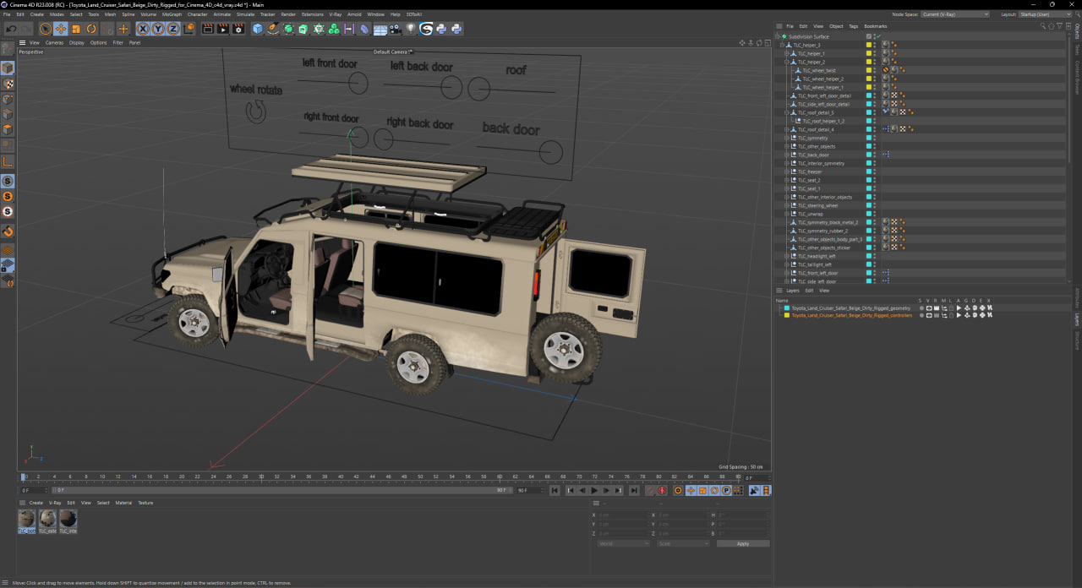This screenshot has height=588, width=1082.
Task: Open coordinates World dropdown
Action: tap(623, 543)
